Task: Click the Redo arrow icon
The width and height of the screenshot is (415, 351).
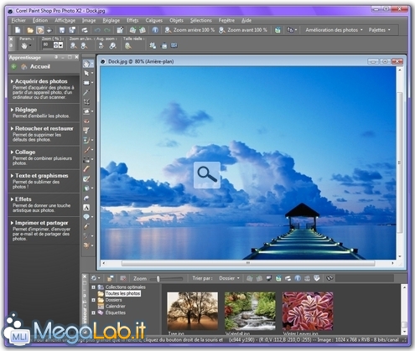Action: [x=107, y=30]
